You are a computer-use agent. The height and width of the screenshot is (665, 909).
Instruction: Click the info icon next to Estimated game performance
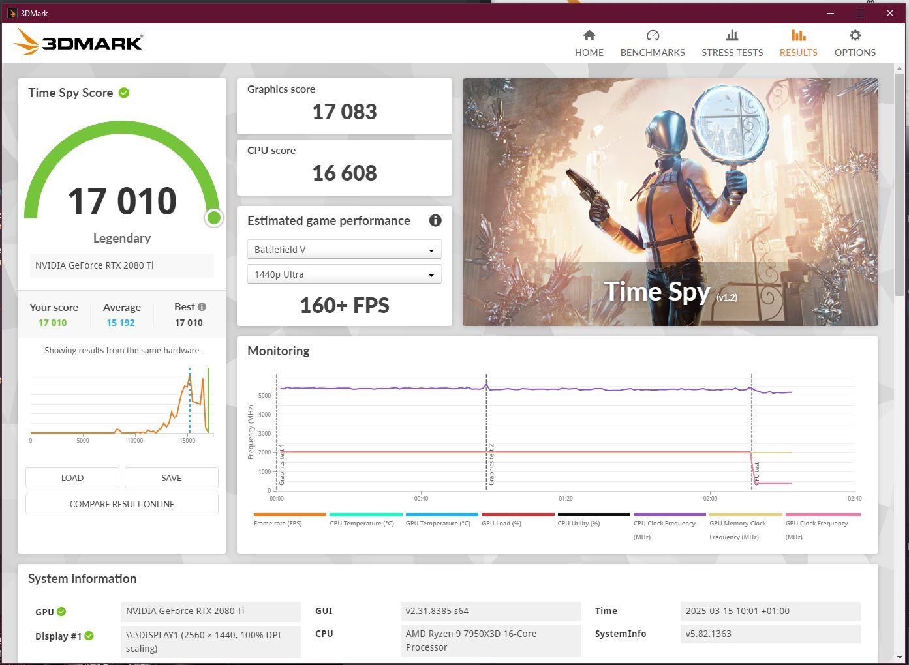[435, 220]
